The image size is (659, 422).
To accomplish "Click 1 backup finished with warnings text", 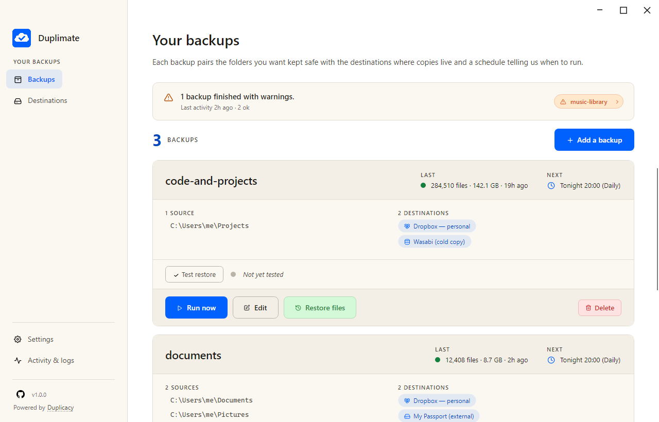I will [x=237, y=97].
